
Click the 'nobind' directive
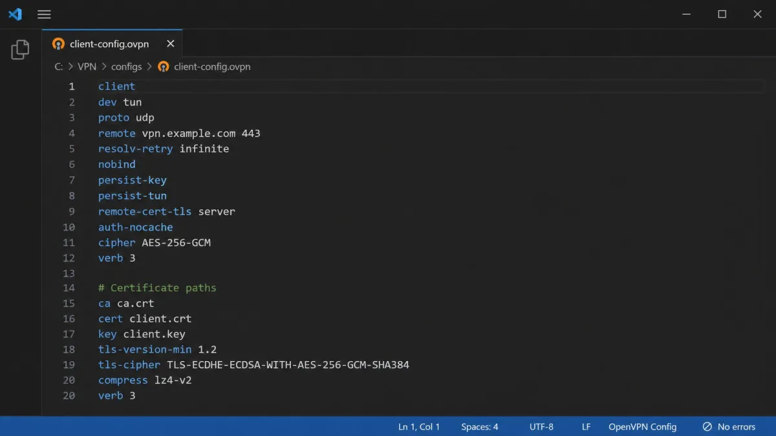[x=117, y=164]
